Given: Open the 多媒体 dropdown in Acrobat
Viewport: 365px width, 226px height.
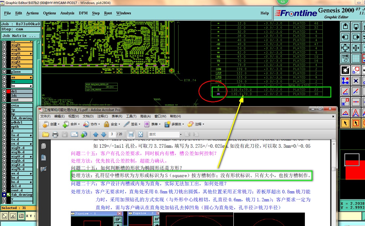Looking at the screenshot, I should [x=174, y=124].
